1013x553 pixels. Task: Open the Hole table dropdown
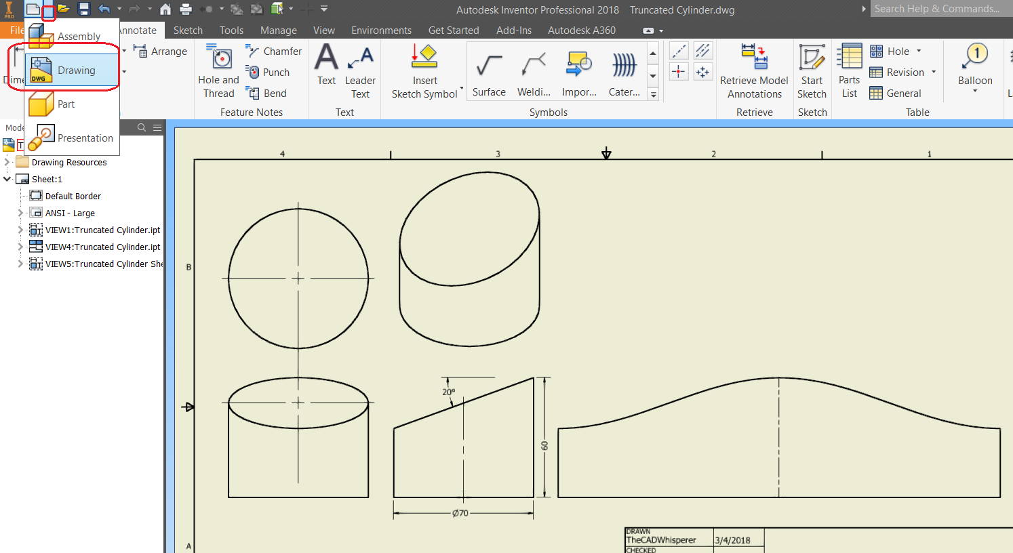[x=917, y=51]
